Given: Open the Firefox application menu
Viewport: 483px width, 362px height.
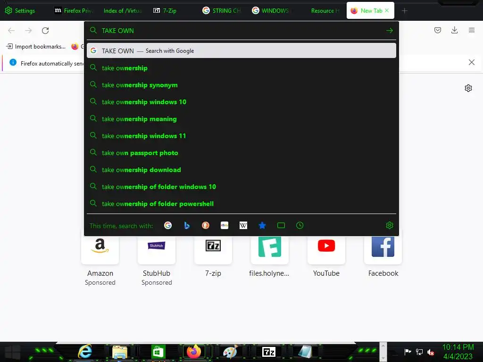Looking at the screenshot, I should [472, 30].
